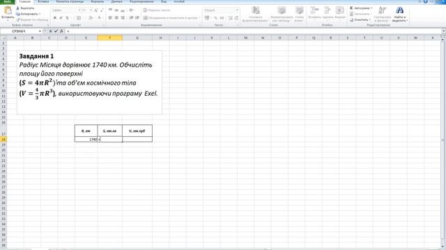Click the 'S, км.кв' header cell
The height and width of the screenshot is (250, 446).
(110, 131)
